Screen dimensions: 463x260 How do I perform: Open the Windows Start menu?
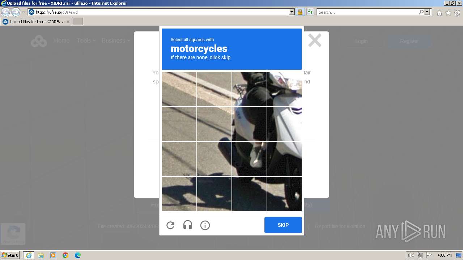[x=10, y=255]
